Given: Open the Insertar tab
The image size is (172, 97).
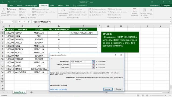Looking at the screenshot, I should coord(19,6).
